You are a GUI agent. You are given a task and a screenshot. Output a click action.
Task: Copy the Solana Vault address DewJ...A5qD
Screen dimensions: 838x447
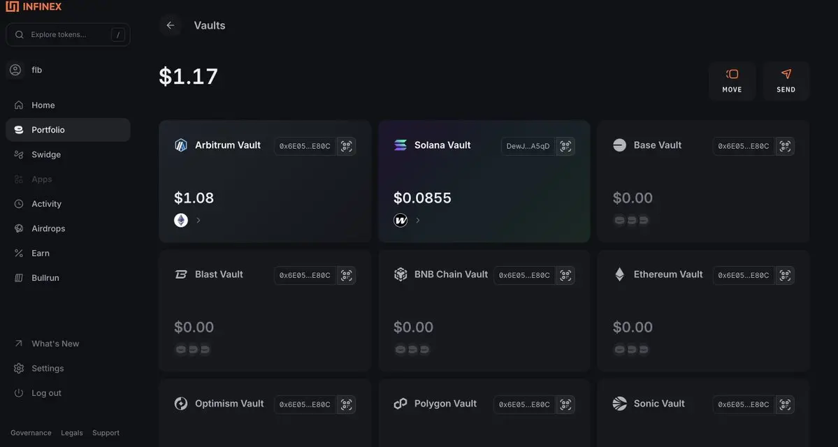[x=528, y=147]
